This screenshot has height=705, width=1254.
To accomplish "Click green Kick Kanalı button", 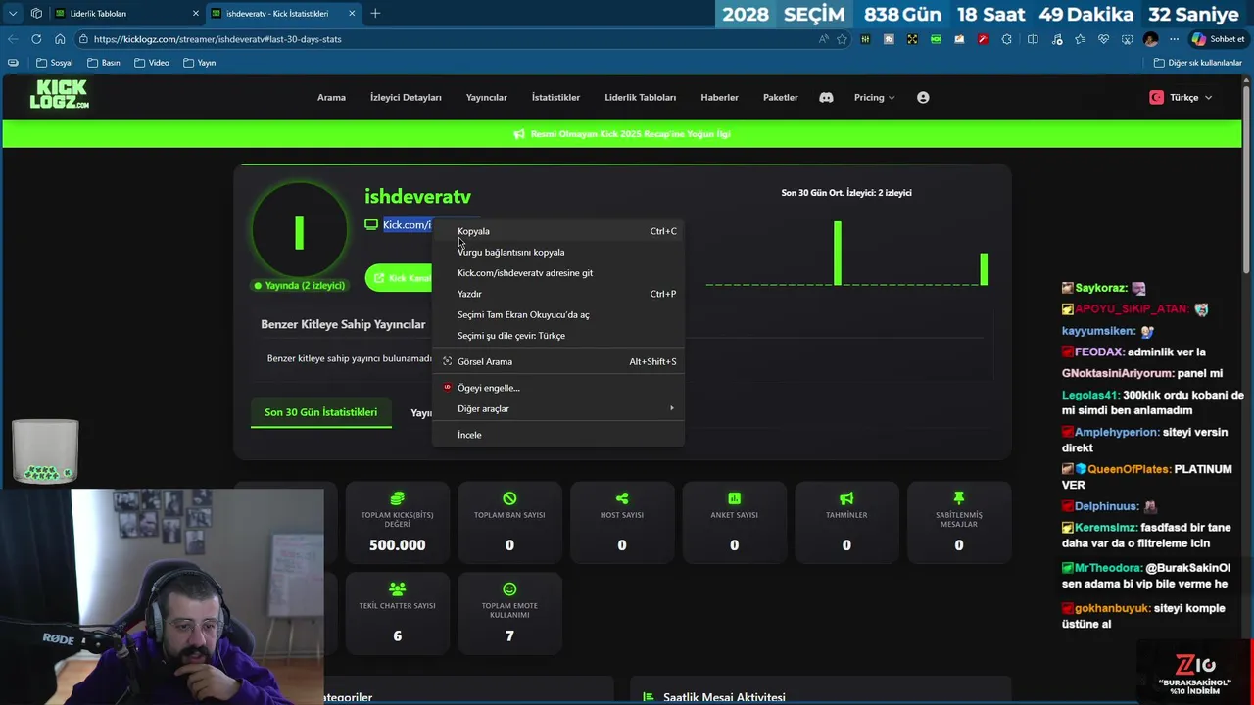I will point(401,278).
